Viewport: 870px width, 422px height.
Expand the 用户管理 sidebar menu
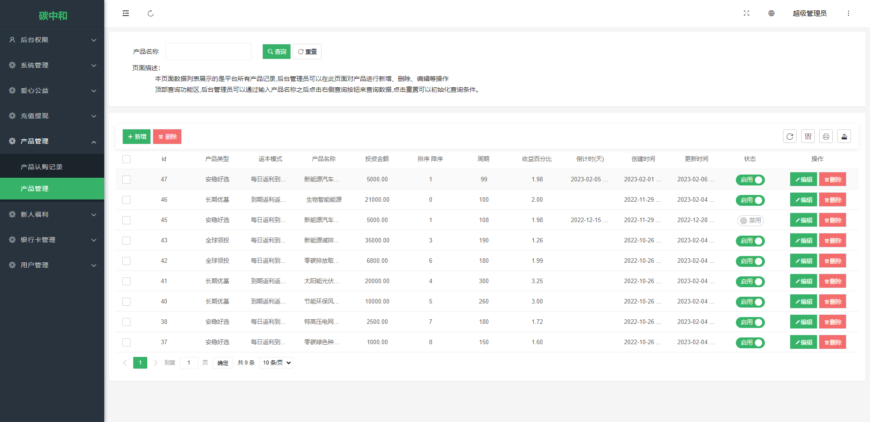point(52,265)
